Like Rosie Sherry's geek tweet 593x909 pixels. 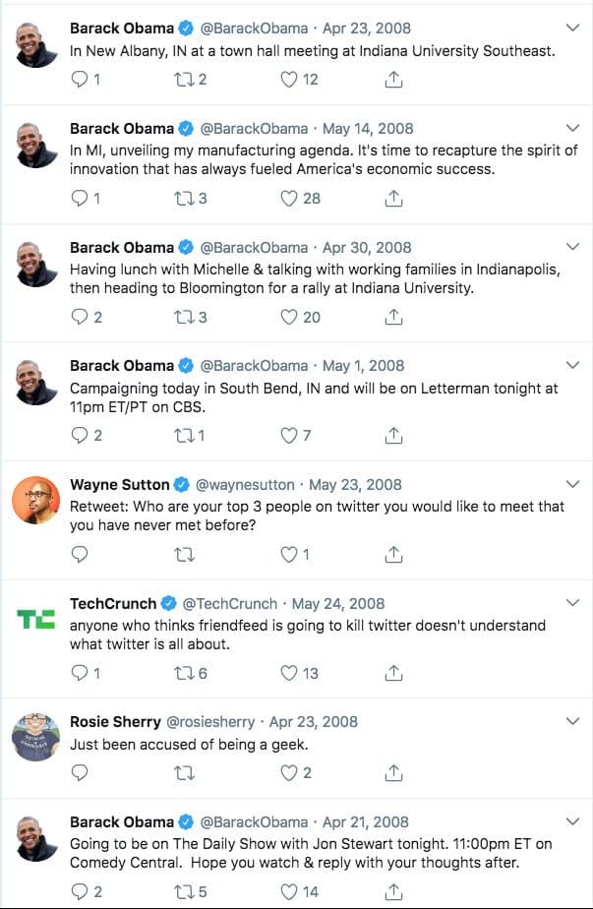point(289,773)
